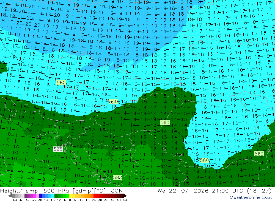275x201 pixels.
Task: Click the 'ICON' model name
Action: [116, 191]
